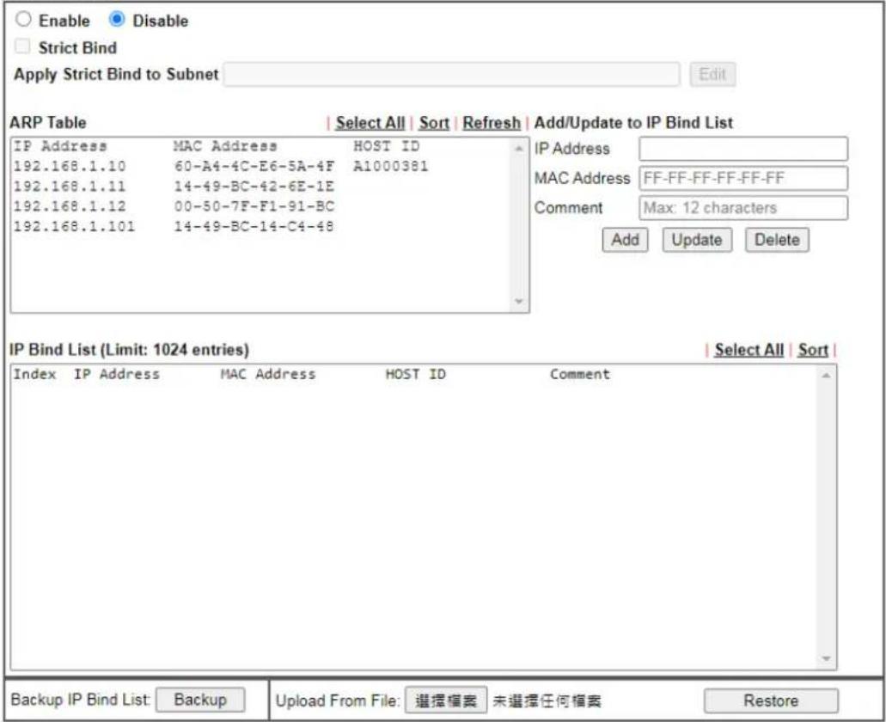Focus the MAC Address input field
This screenshot has width=886, height=722.
(743, 178)
